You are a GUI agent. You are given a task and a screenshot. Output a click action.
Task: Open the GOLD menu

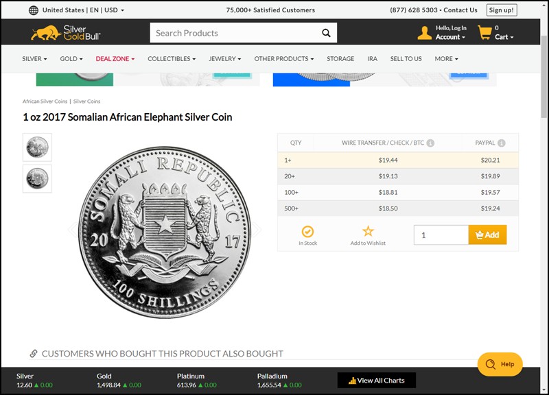click(x=71, y=59)
